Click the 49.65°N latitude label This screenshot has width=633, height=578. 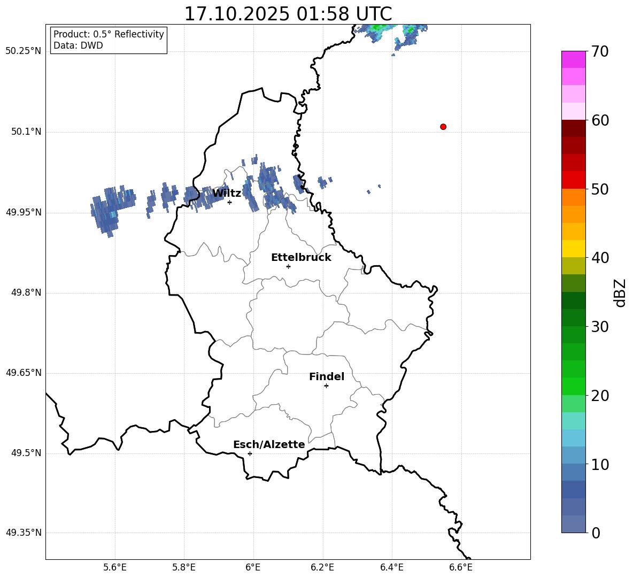pyautogui.click(x=24, y=373)
